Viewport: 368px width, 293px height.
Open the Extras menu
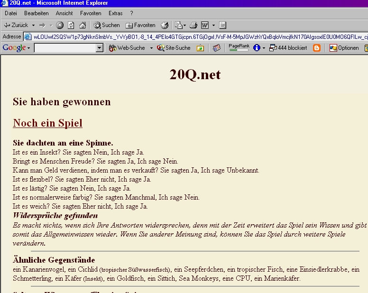click(115, 13)
